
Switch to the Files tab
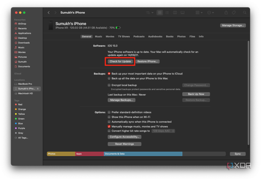point(192,37)
